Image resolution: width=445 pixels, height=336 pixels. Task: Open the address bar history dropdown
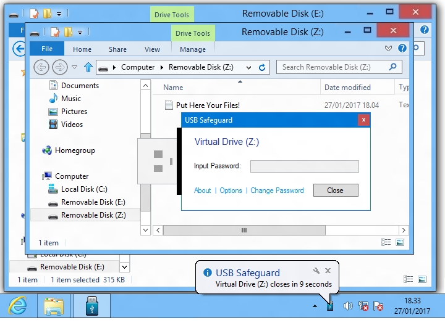pyautogui.click(x=248, y=67)
